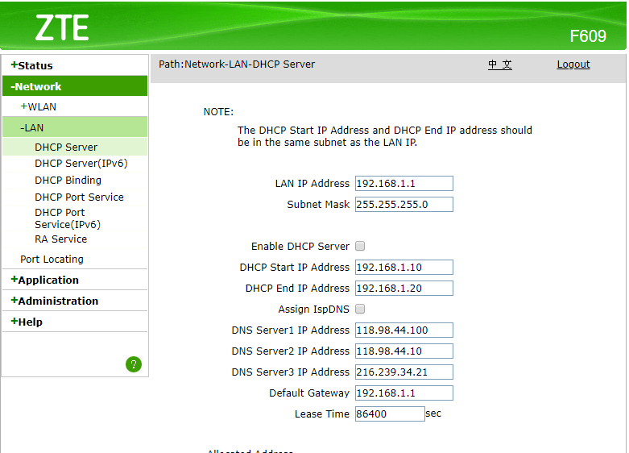Click the DNS Server2 IP Address field
This screenshot has height=453, width=629.
coord(404,351)
